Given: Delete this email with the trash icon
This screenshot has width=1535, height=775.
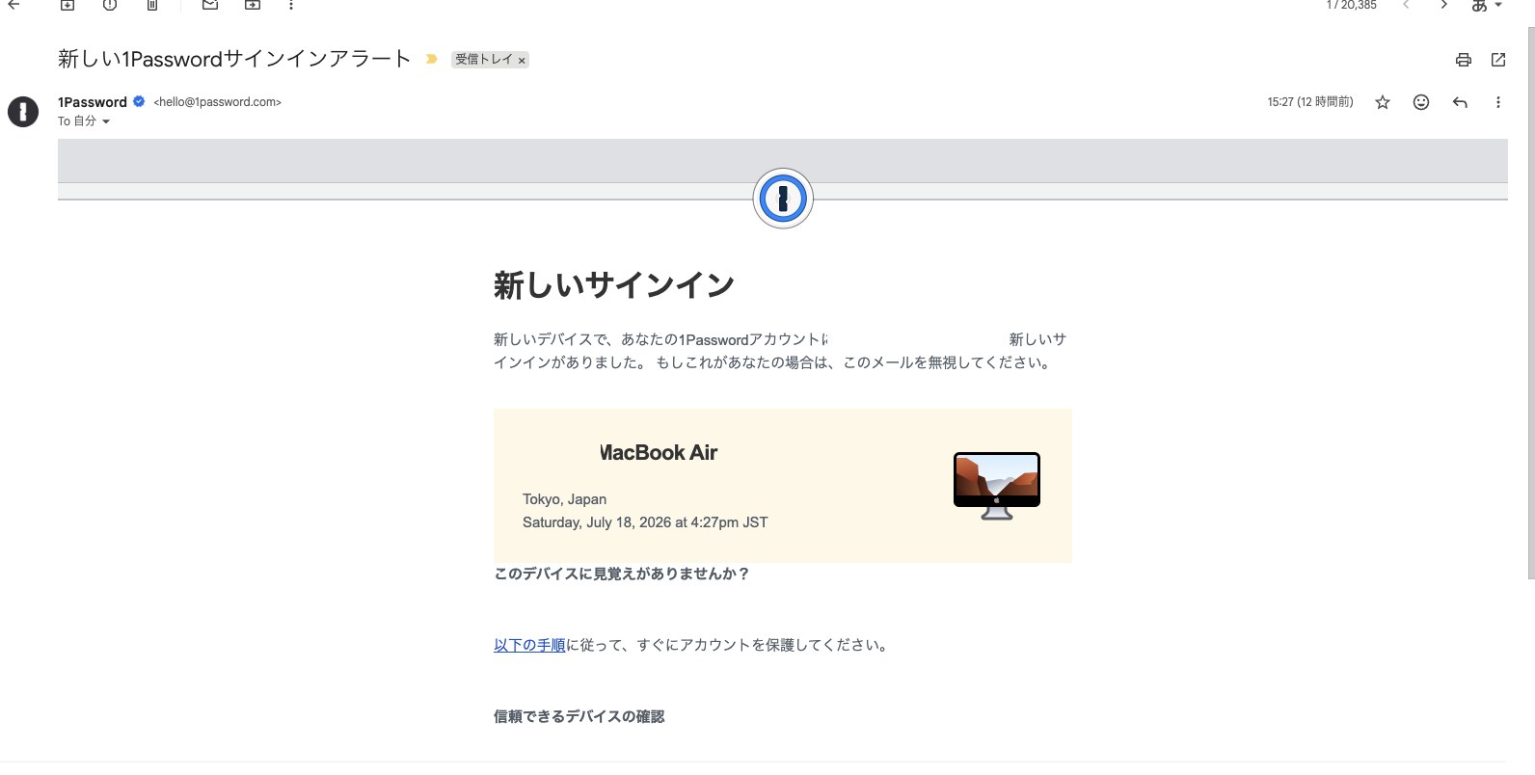Looking at the screenshot, I should click(152, 5).
